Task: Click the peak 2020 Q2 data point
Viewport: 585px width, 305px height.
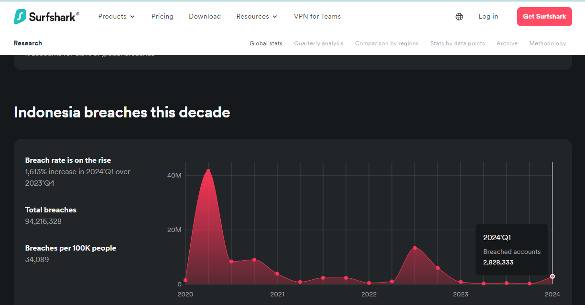Action: [208, 171]
